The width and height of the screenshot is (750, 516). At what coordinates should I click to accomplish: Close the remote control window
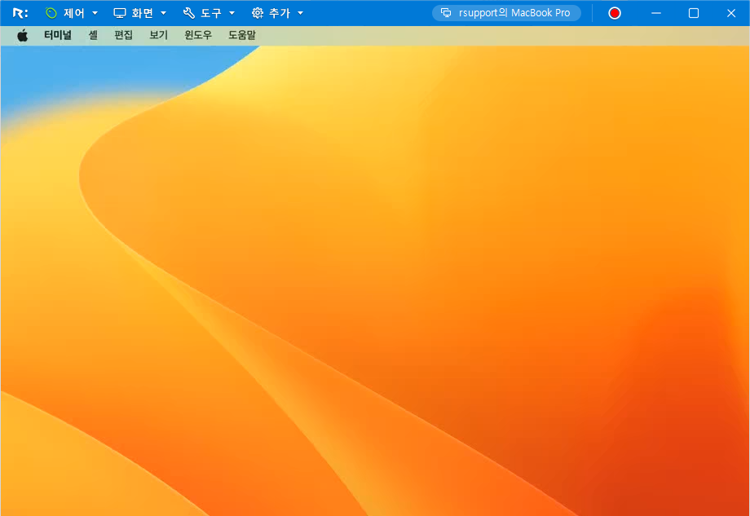[731, 13]
